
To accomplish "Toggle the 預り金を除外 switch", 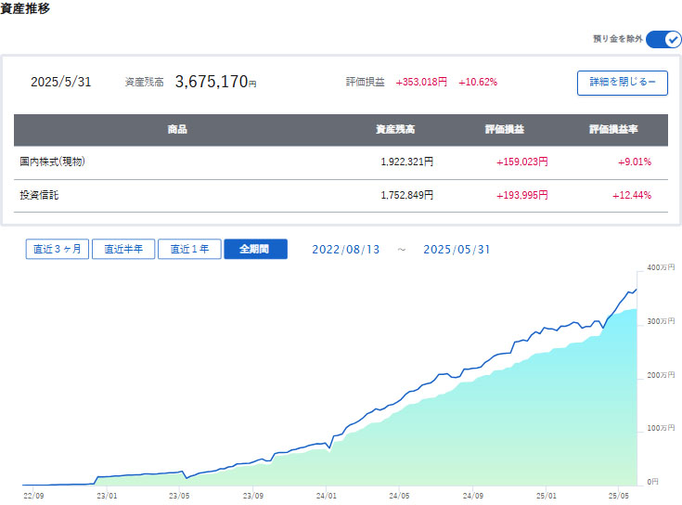I will [663, 39].
